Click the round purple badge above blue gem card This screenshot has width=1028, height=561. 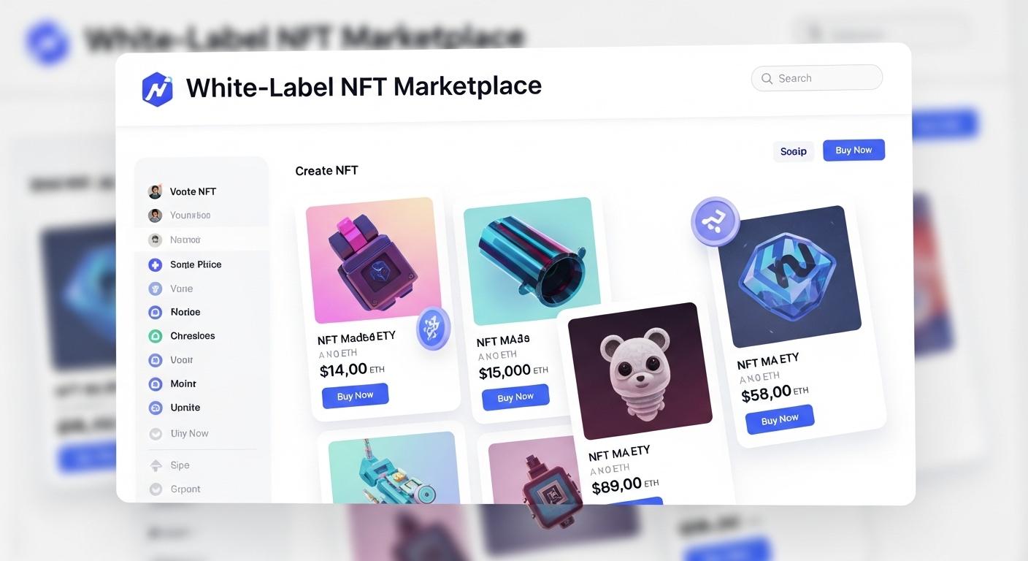[716, 221]
